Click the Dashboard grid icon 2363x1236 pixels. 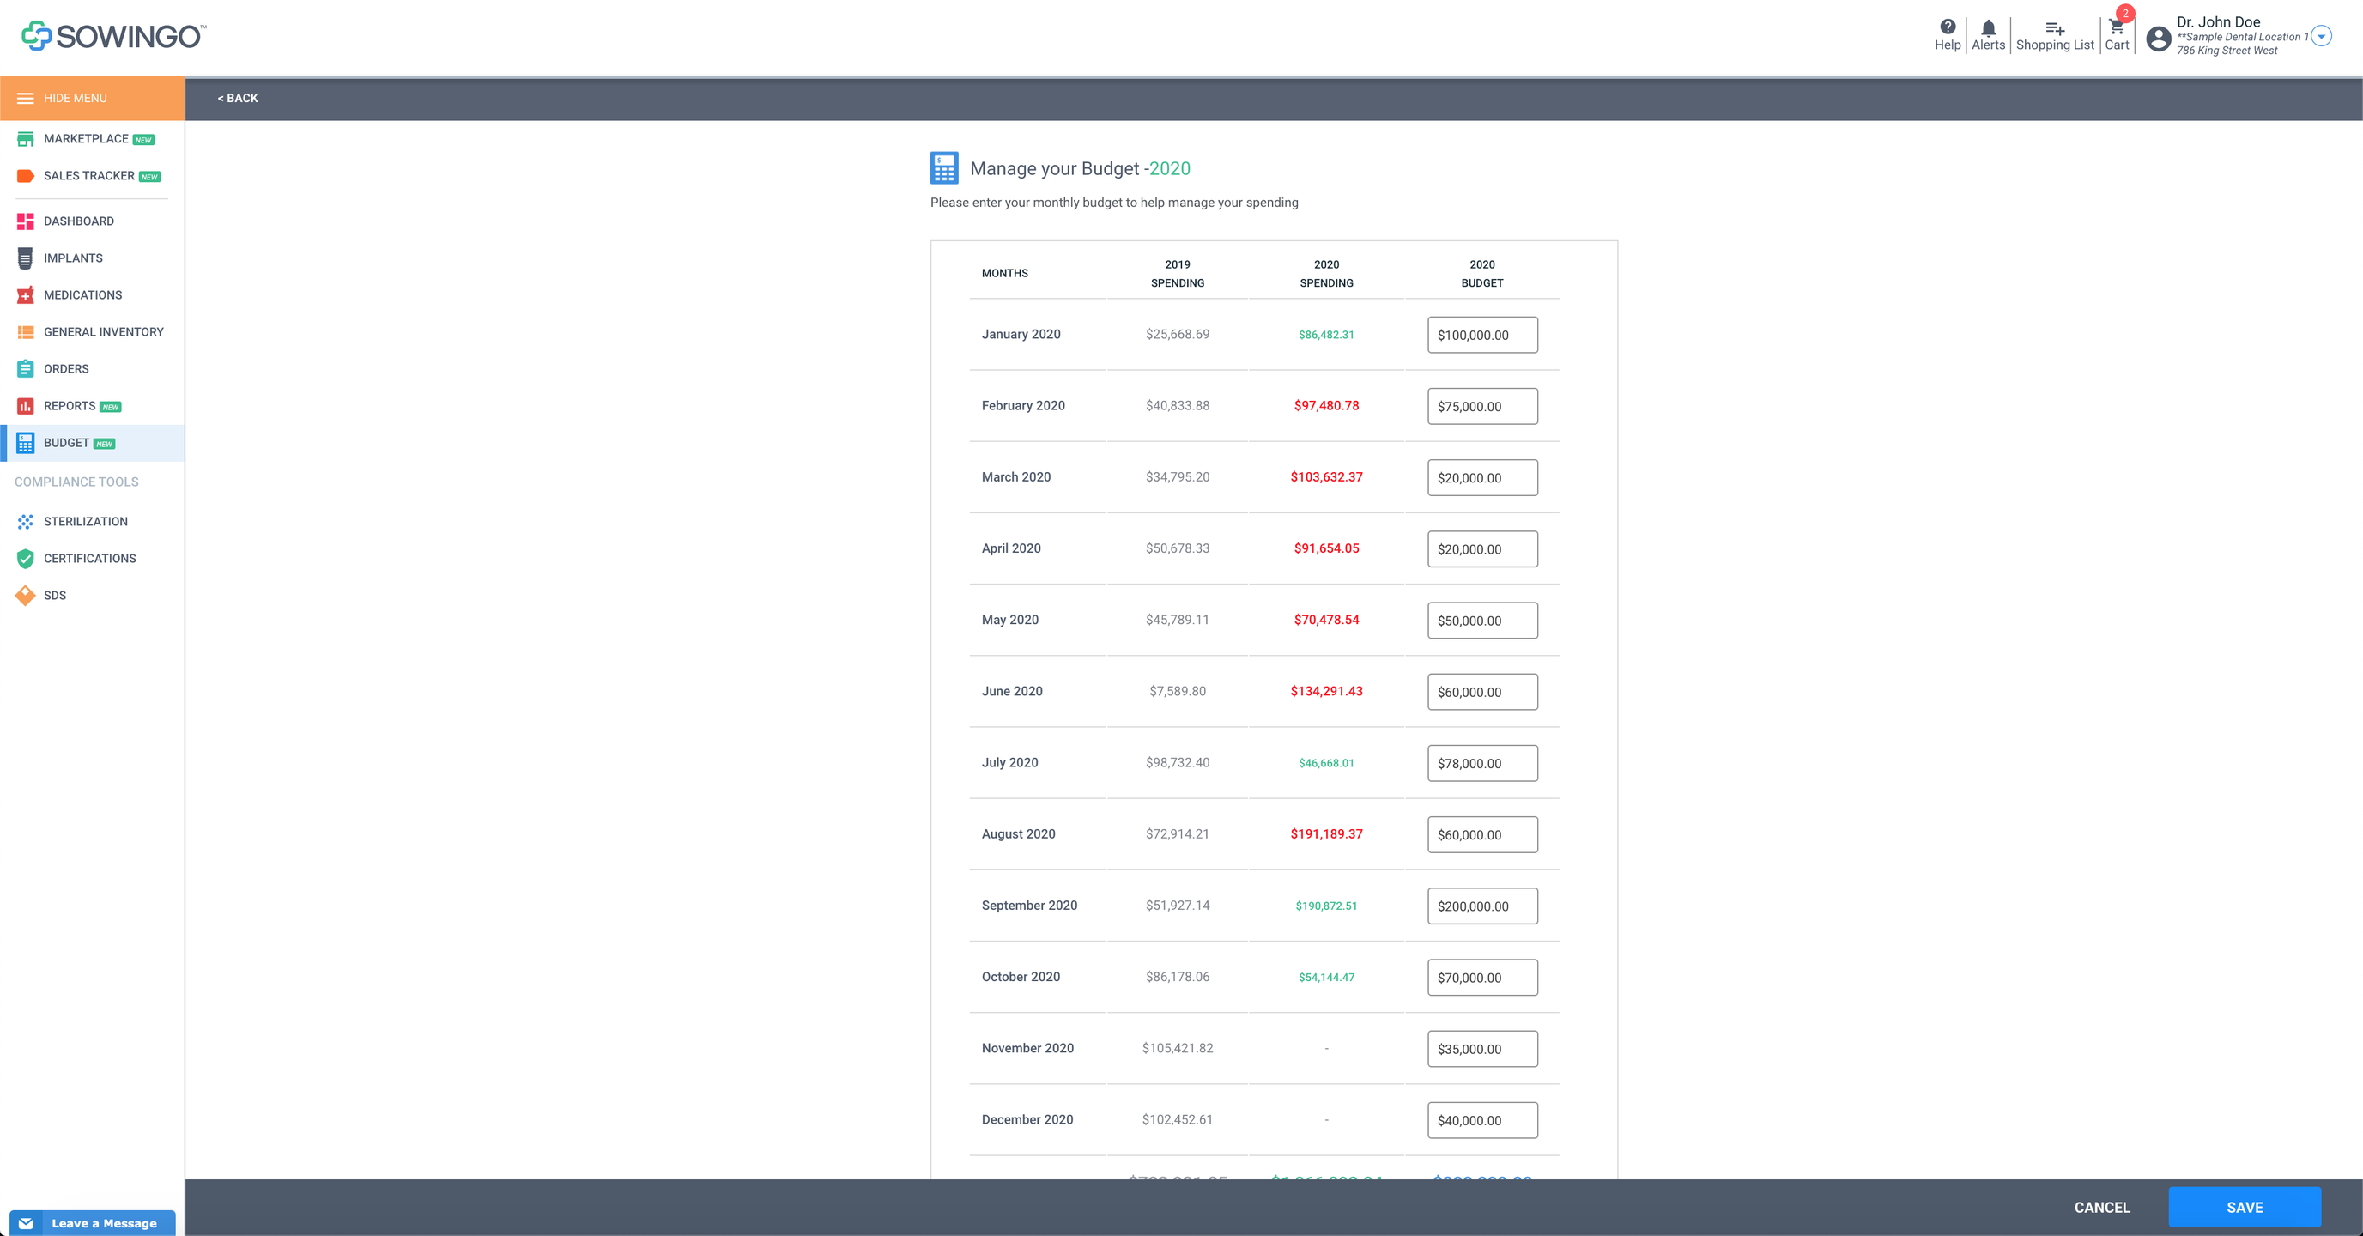[x=26, y=221]
